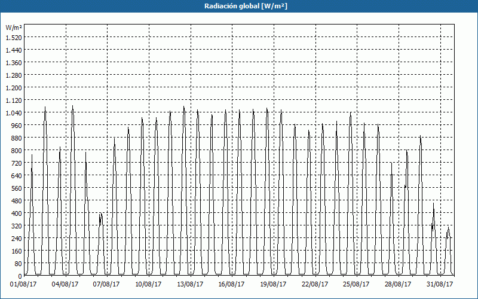Pick the 1.520 value on the y-axis
The height and width of the screenshot is (299, 478).
point(14,37)
